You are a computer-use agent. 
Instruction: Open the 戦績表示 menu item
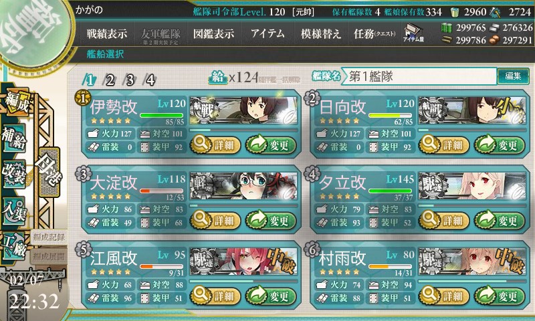coord(107,33)
